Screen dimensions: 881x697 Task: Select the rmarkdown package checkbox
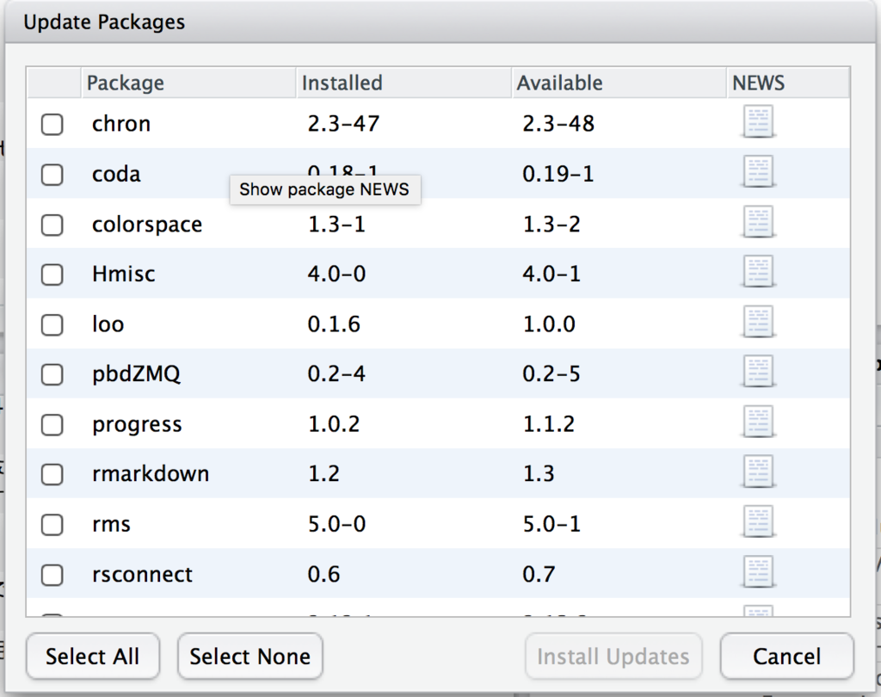tap(52, 474)
